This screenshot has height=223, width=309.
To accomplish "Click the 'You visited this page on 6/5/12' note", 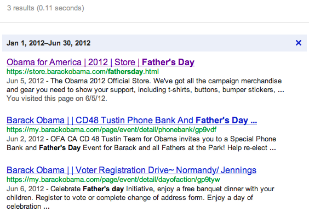I will 57,98.
